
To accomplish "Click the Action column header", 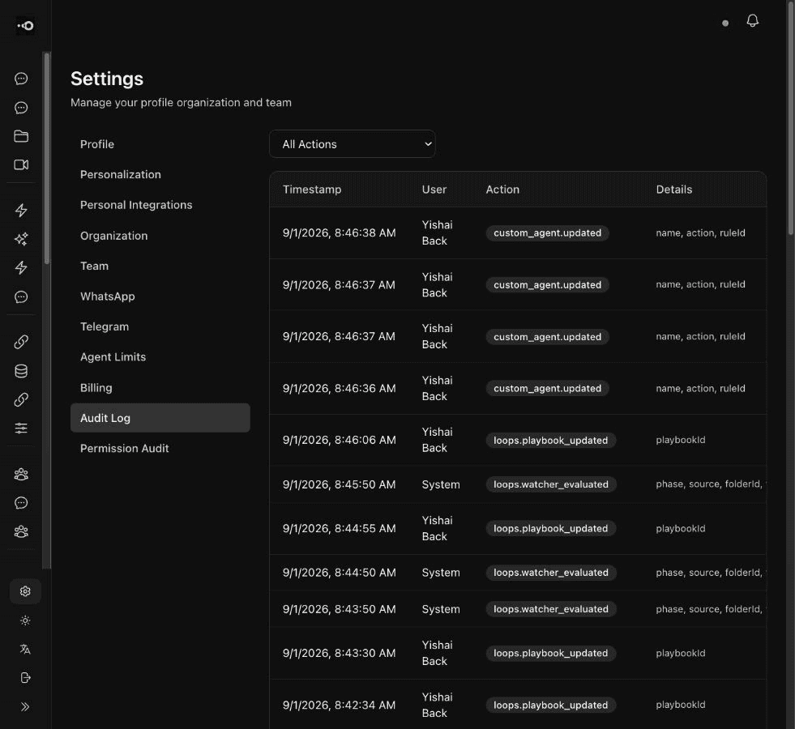I will (502, 190).
